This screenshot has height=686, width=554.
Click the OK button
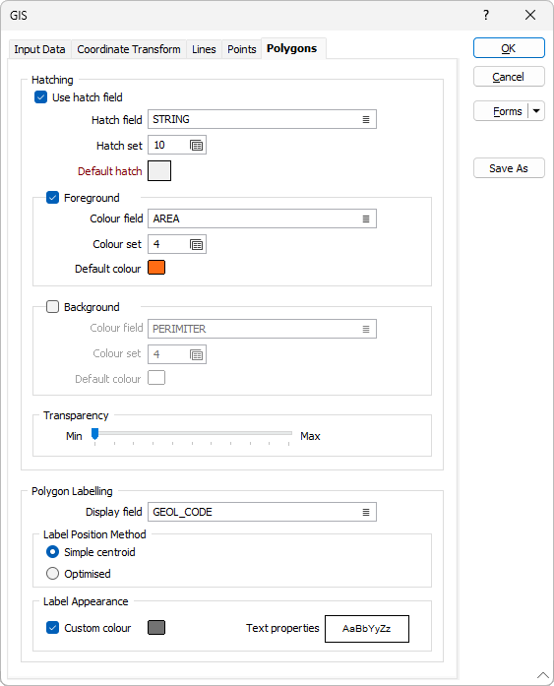point(509,48)
